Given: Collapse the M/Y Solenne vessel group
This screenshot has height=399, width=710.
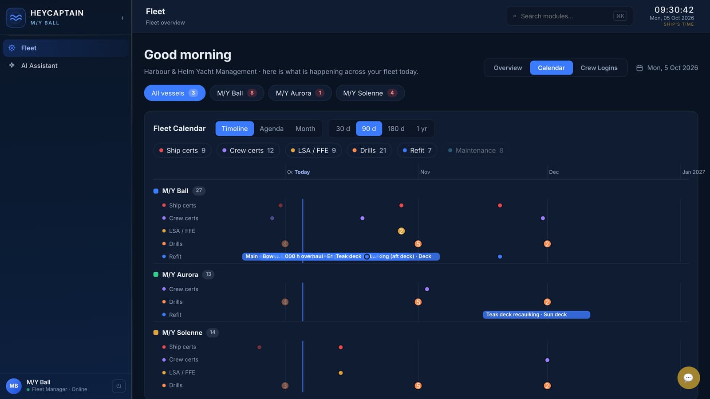Looking at the screenshot, I should [x=186, y=332].
